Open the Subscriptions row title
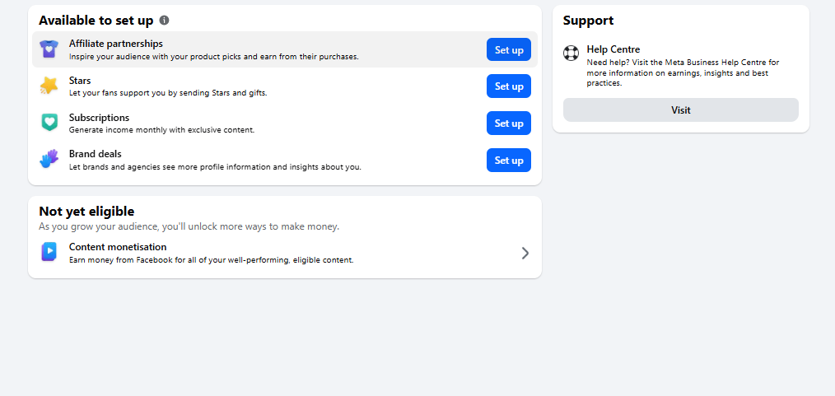This screenshot has width=835, height=396. pos(99,118)
